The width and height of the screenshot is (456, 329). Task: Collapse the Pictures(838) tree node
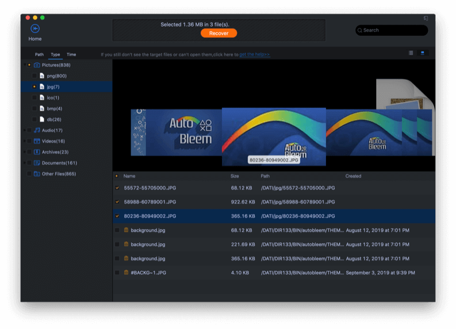[x=25, y=65]
